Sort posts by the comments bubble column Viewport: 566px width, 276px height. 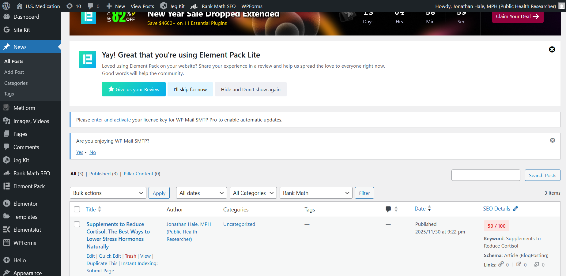(391, 209)
